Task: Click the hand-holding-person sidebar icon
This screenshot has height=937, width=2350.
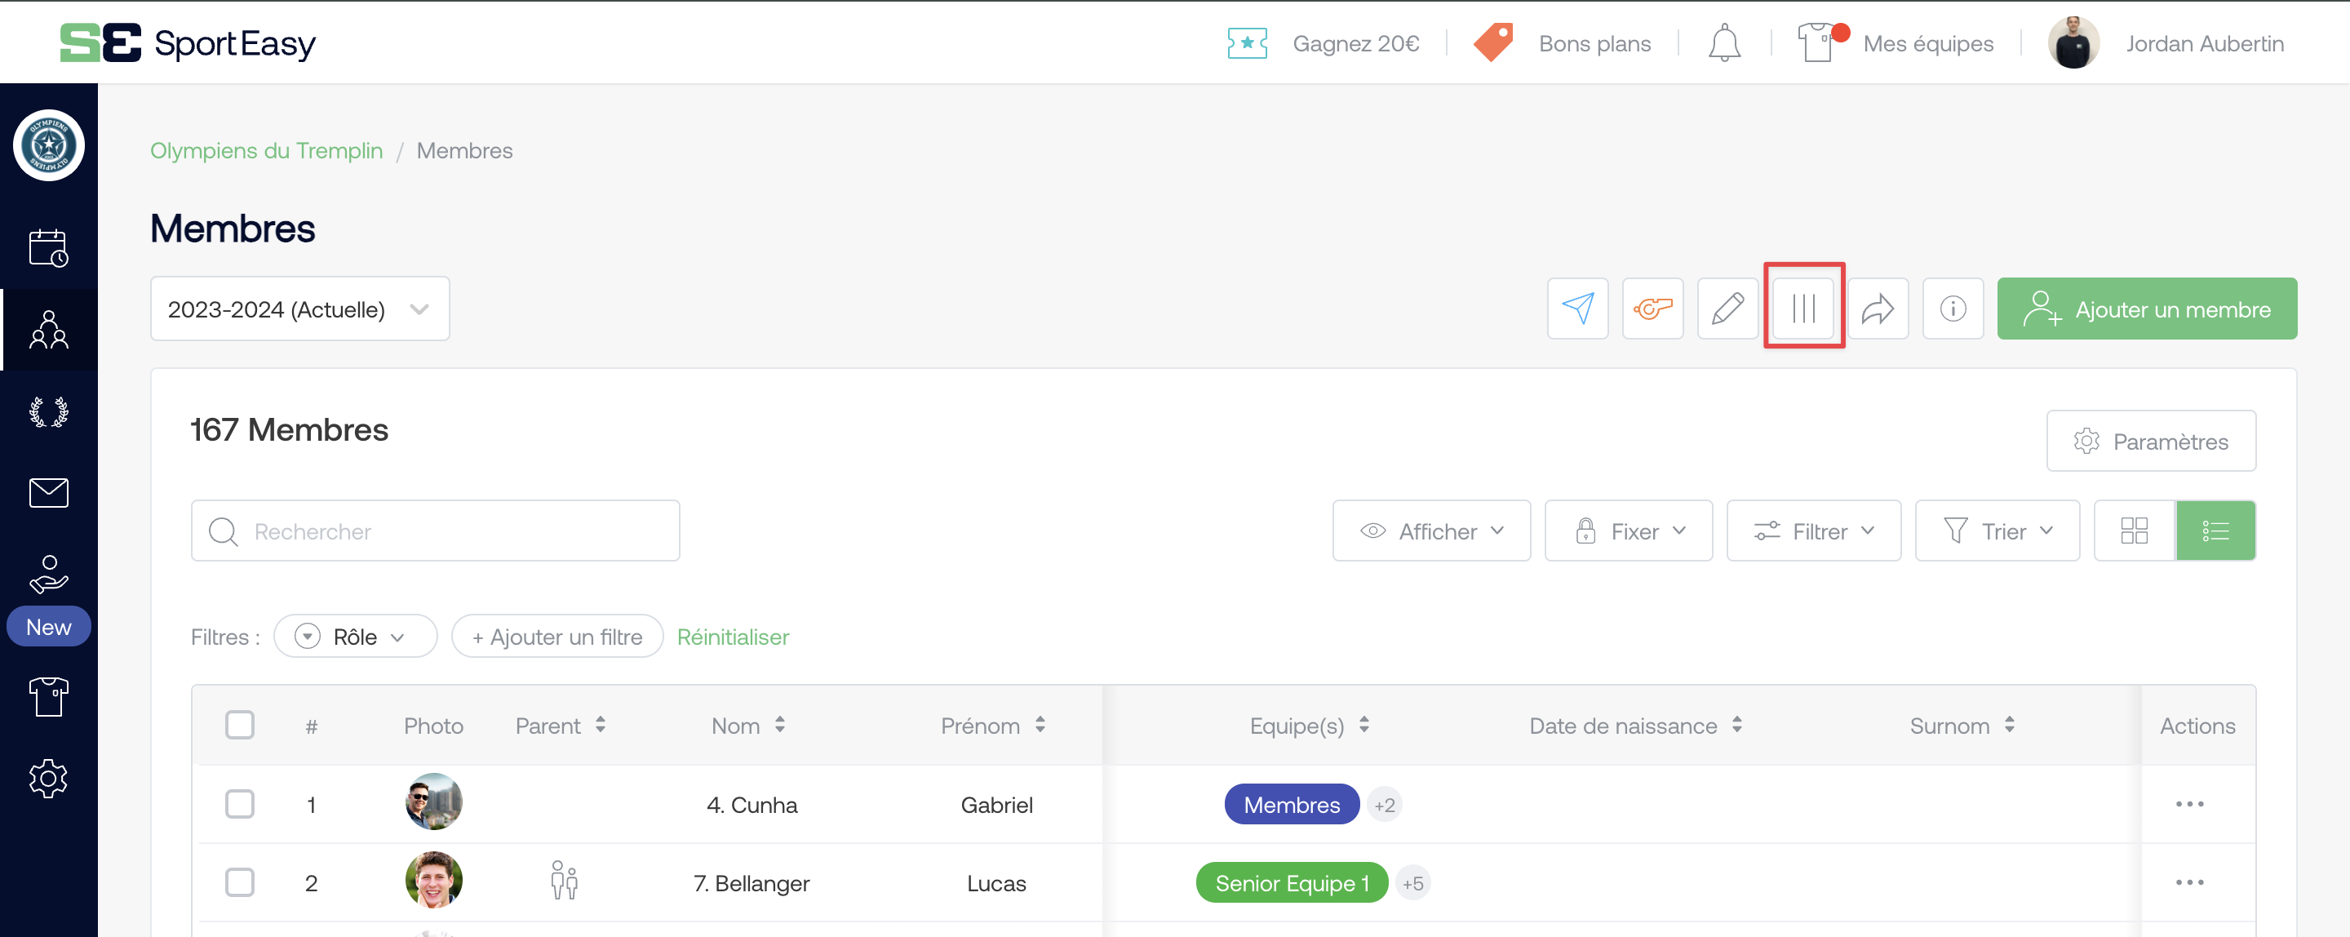Action: tap(48, 575)
